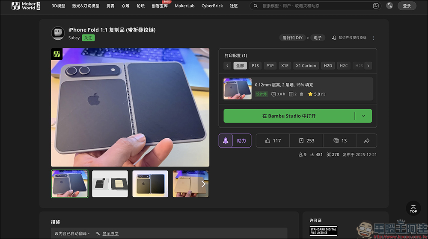
Task: Click the share arrow icon
Action: pyautogui.click(x=367, y=141)
